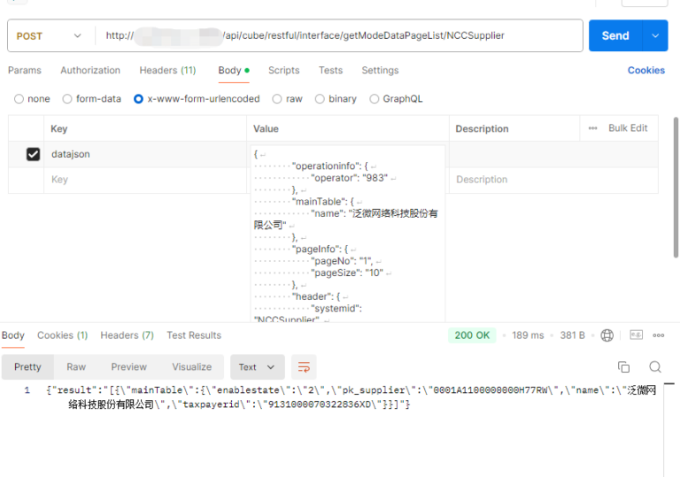Open the response more options ellipsis

(659, 335)
